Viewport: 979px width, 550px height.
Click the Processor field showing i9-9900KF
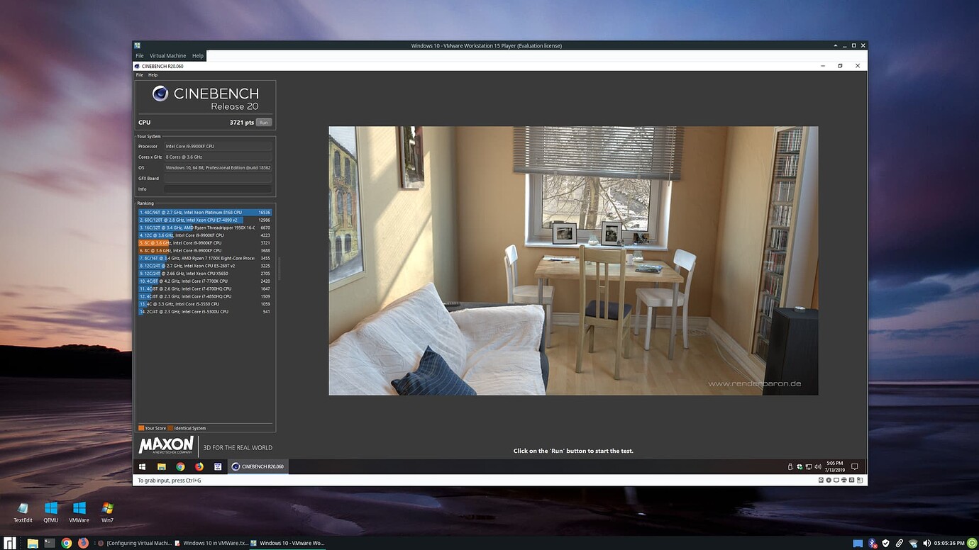click(x=218, y=146)
